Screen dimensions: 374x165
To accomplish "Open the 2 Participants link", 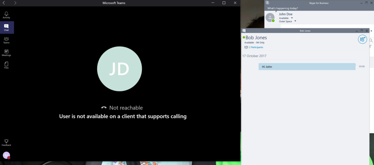I will point(256,47).
